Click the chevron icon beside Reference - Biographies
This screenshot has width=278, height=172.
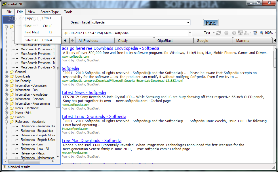tap(17, 131)
